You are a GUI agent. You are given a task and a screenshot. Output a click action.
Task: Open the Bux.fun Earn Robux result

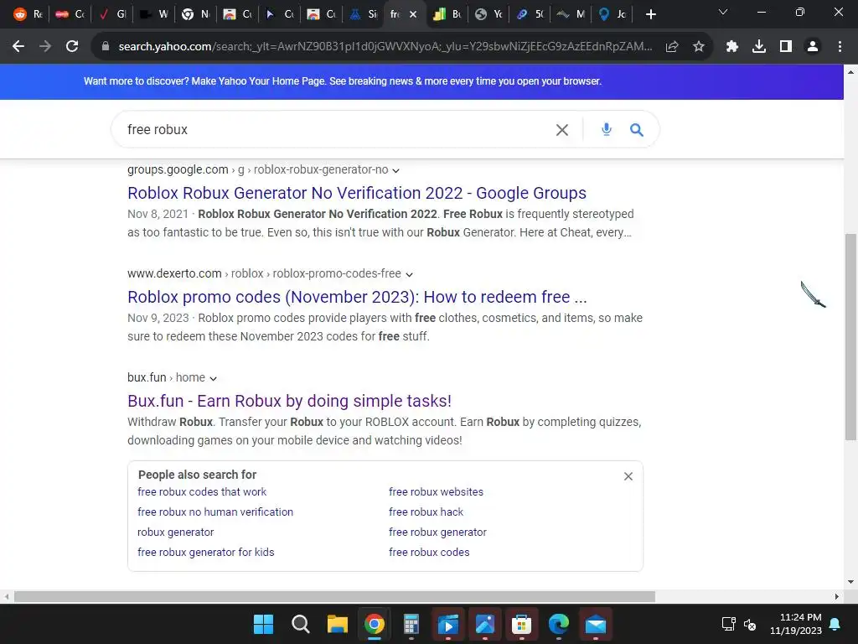click(x=289, y=402)
